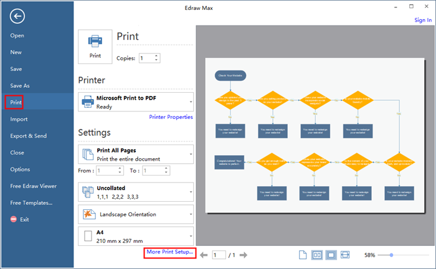Increase the From page value
The width and height of the screenshot is (436, 269).
(120, 168)
